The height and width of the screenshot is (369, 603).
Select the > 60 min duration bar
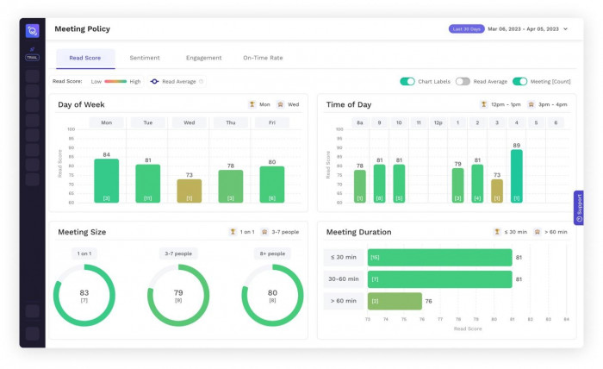[x=395, y=301]
